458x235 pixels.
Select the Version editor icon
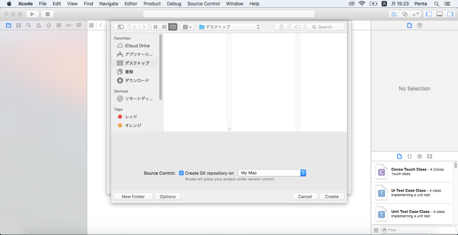coord(415,14)
